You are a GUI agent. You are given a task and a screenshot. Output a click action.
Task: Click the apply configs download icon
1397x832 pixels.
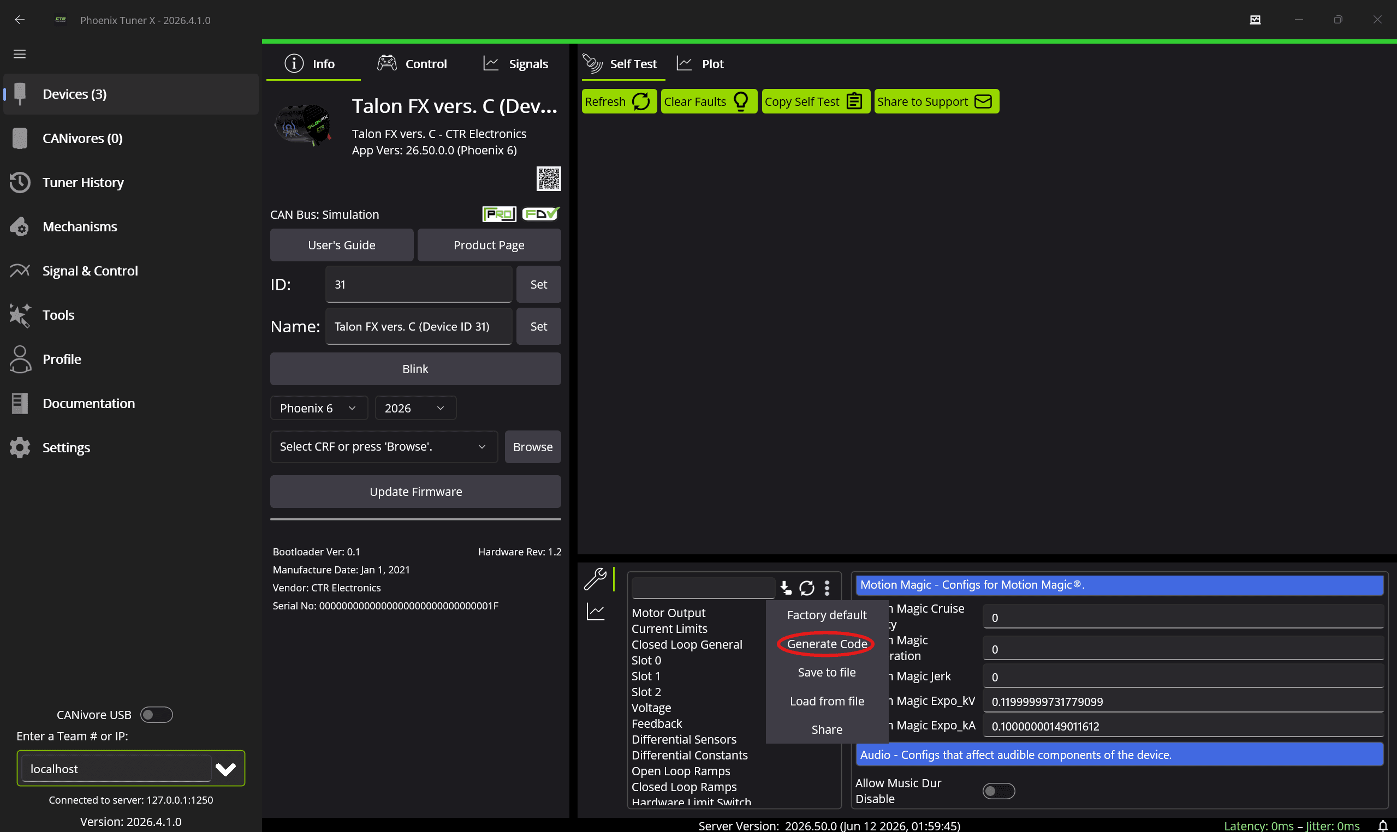[786, 588]
